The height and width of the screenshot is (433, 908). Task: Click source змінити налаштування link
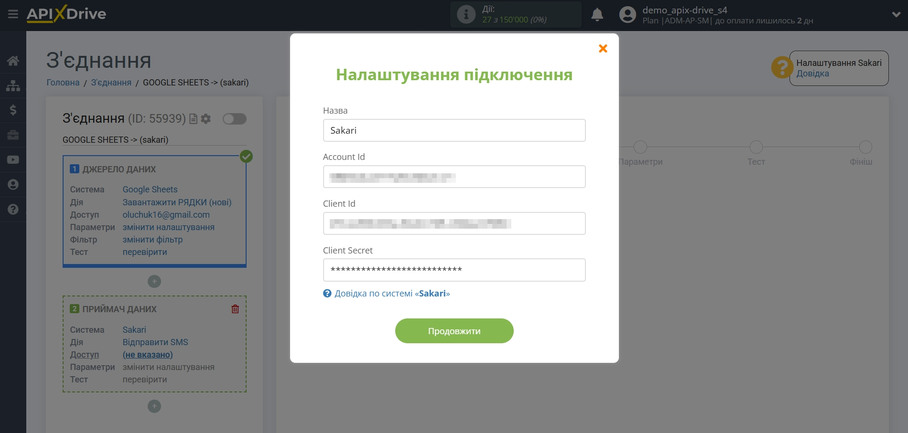(x=169, y=227)
